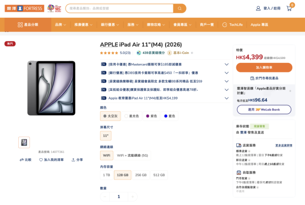The image size is (305, 205).
Task: Click the 豐澤 seller link
Action: coord(243,132)
